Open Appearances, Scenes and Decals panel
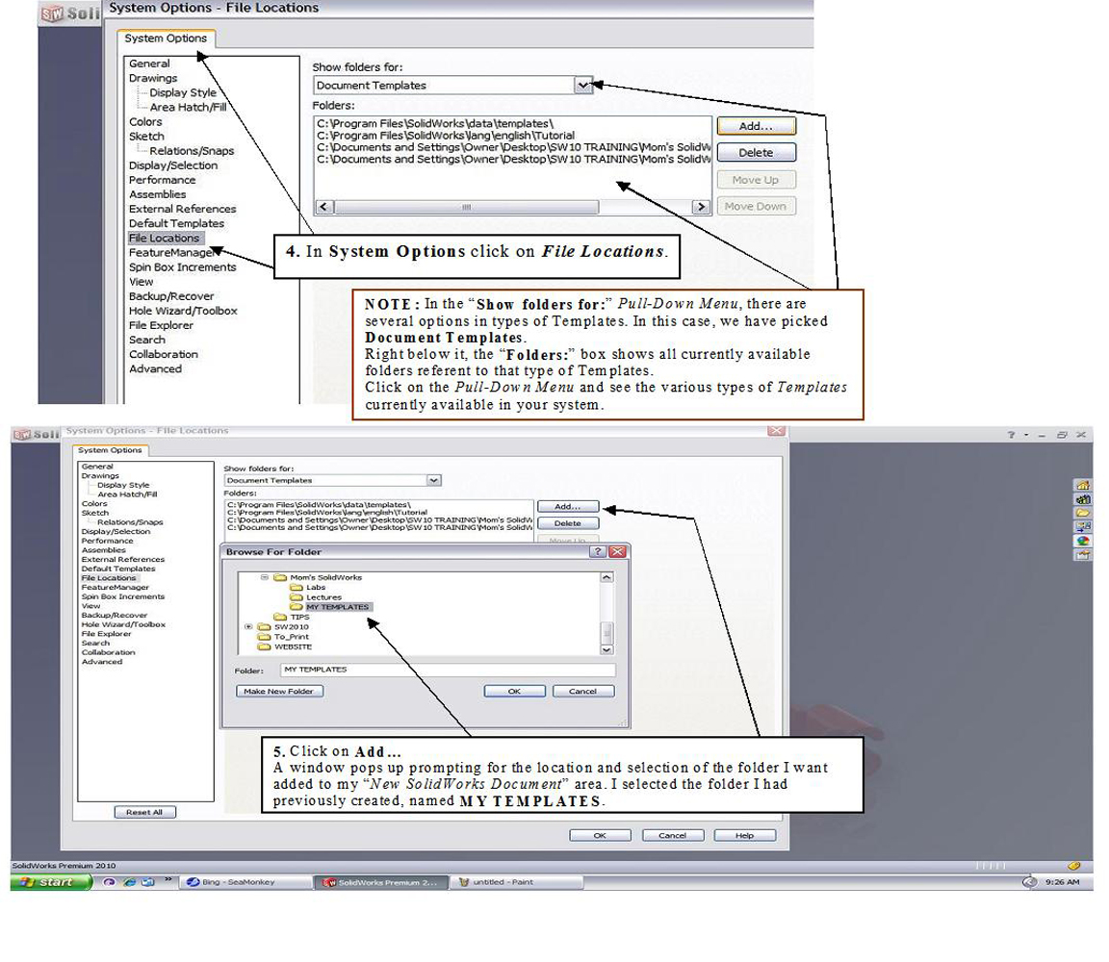Screen dimensions: 1109x962 click(x=1082, y=540)
